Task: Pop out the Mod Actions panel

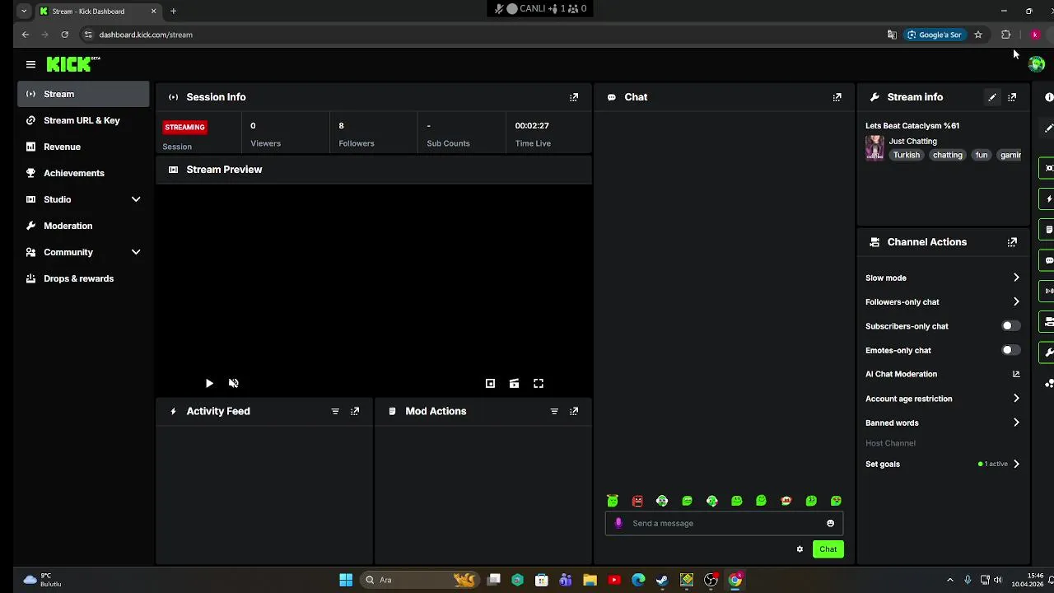Action: (x=574, y=411)
